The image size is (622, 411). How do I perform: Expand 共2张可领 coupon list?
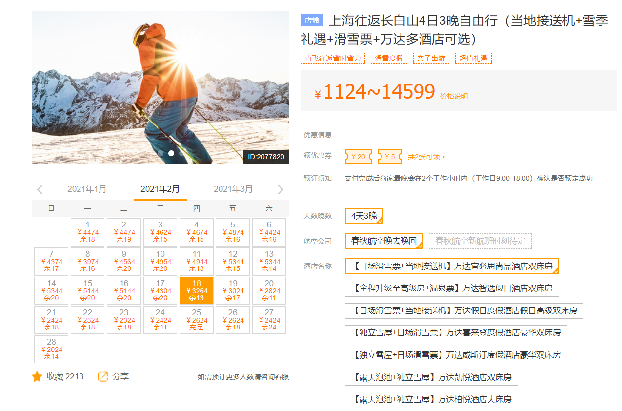[x=426, y=157]
